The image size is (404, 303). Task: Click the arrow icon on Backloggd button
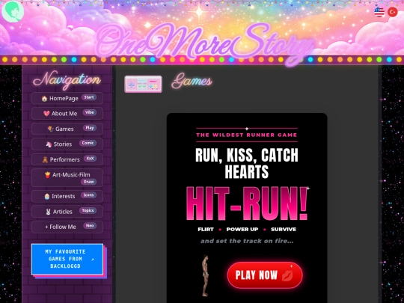click(93, 259)
